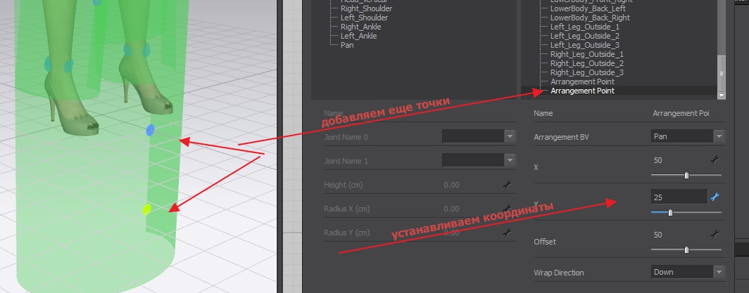Open the Joint Name 0 dropdown
The height and width of the screenshot is (293, 749).
(479, 137)
